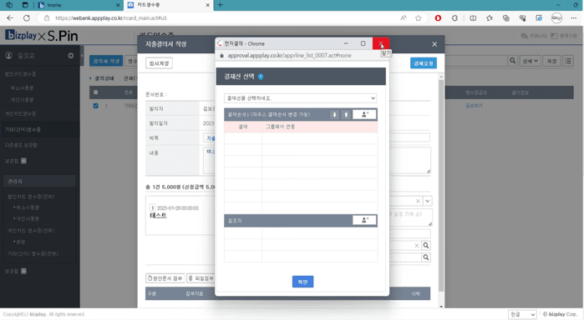Click the lower magnifier icon in the dialog form

pos(426,257)
